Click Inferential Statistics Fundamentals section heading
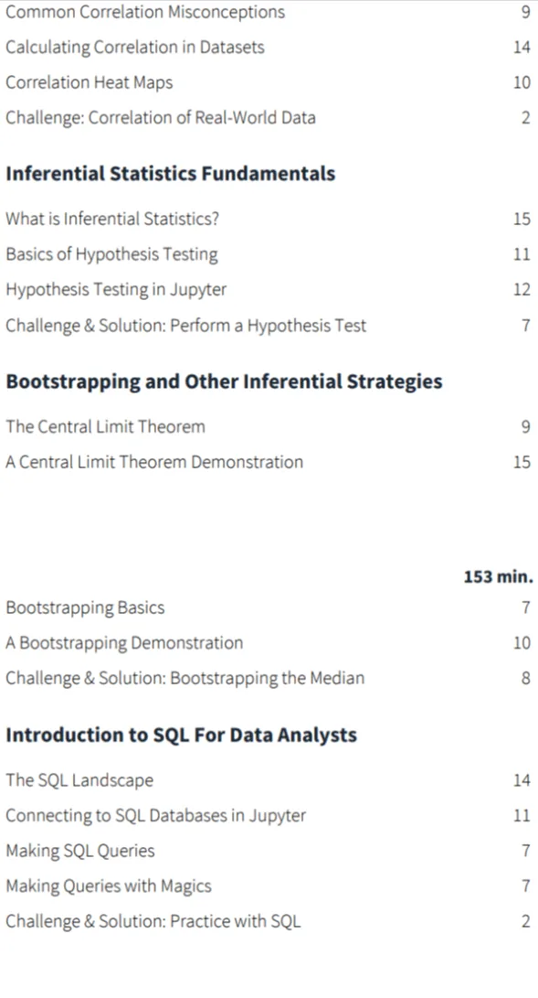Viewport: 538px width, 998px height. coord(170,174)
